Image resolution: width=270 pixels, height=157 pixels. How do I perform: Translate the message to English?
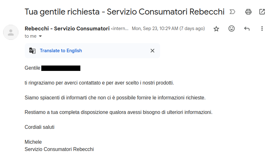pyautogui.click(x=61, y=51)
